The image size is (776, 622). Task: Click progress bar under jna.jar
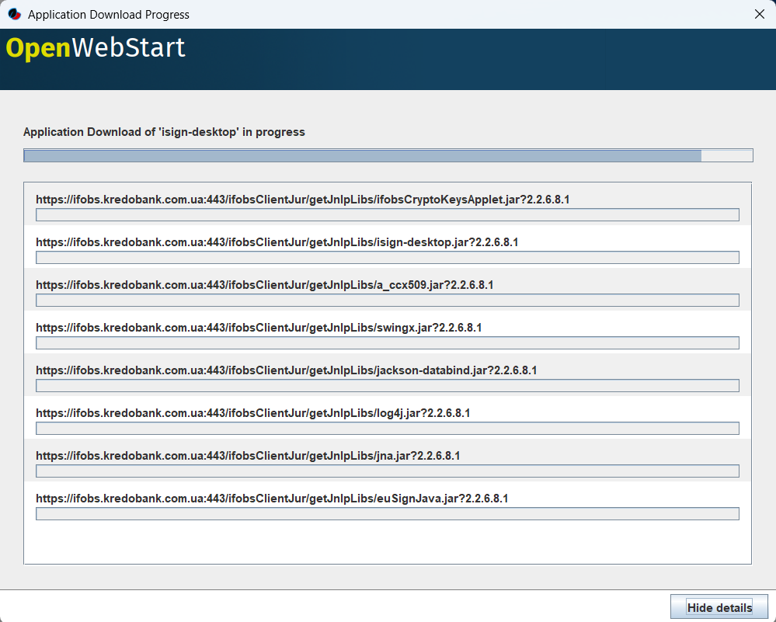(x=388, y=471)
